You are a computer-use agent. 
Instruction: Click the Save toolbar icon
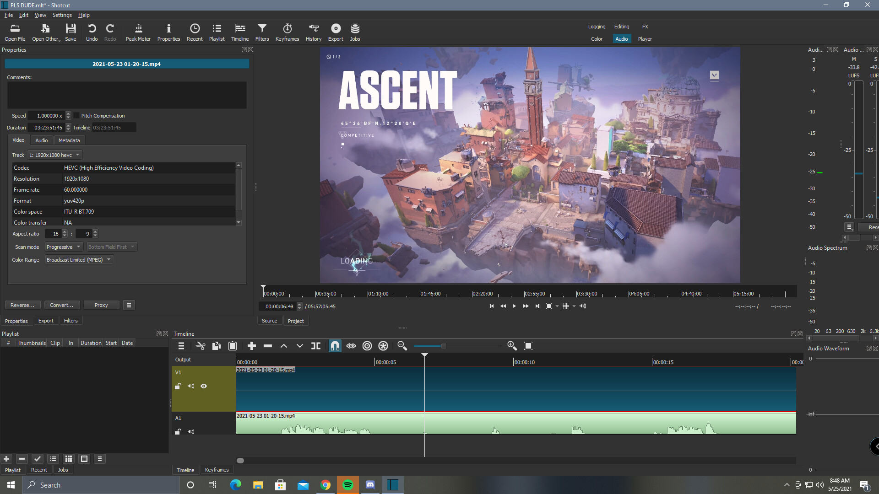[71, 32]
